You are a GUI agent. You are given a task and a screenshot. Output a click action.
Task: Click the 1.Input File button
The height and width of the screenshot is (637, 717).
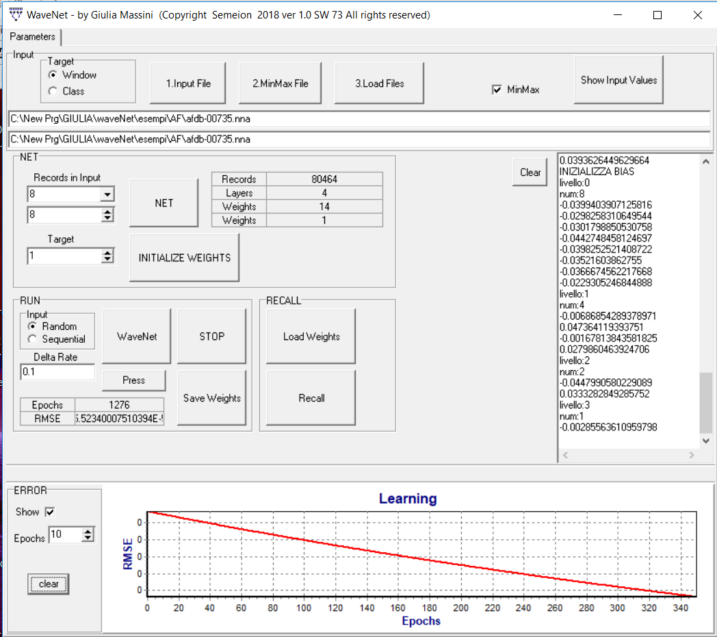click(188, 83)
